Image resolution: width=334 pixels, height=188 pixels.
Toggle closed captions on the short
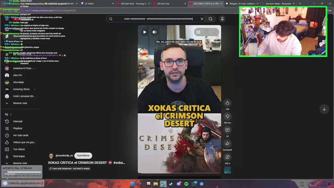point(198,32)
